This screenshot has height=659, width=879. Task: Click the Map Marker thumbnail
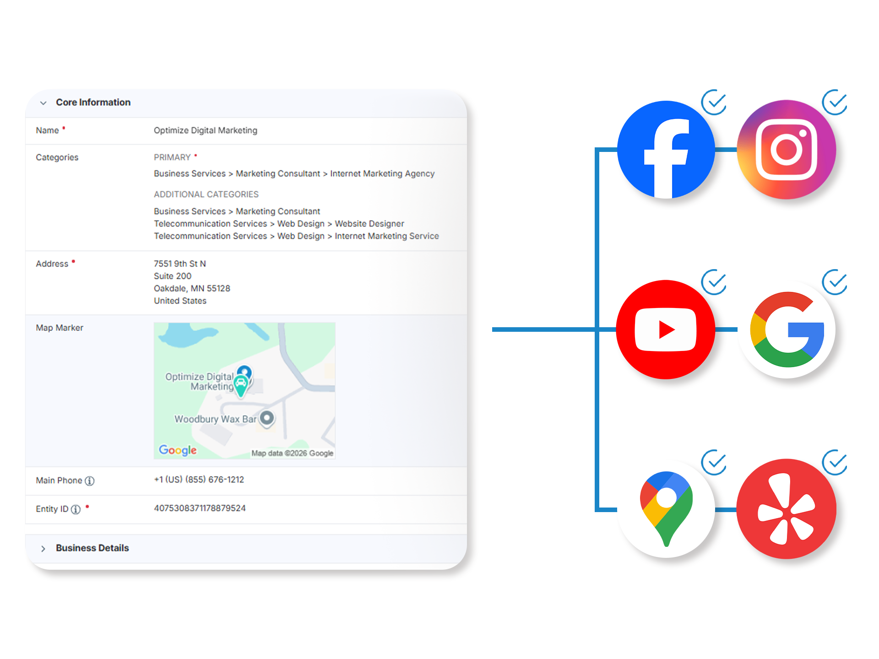point(244,391)
